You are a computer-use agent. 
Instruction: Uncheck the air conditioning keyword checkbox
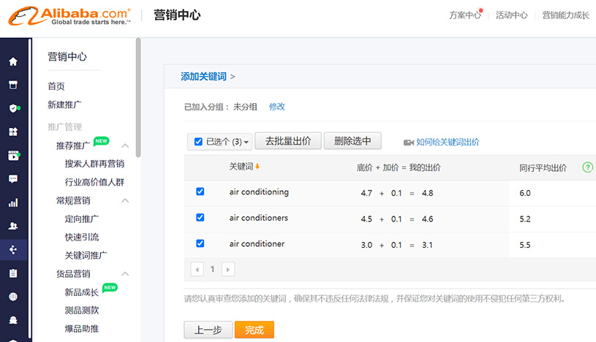200,191
